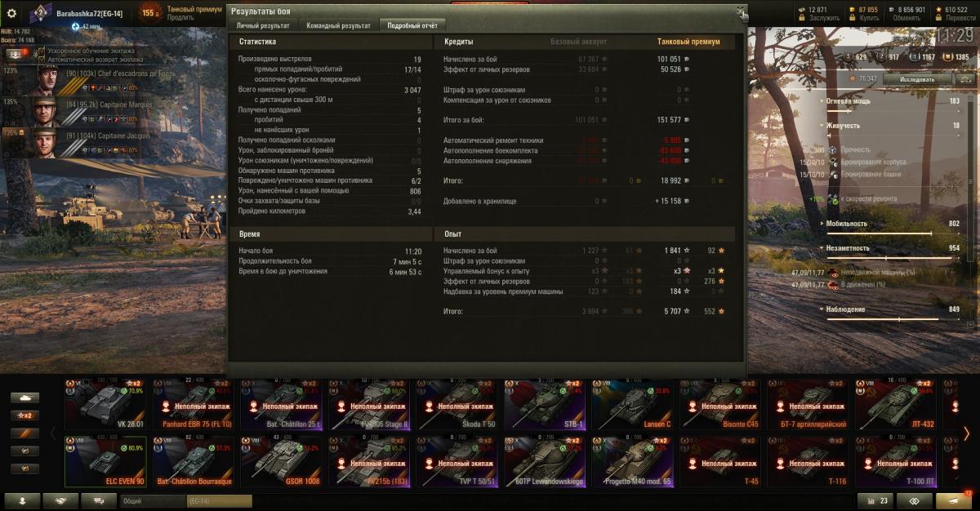The image size is (980, 511).
Task: Click Огневая мощь progress bar
Action: point(893,110)
